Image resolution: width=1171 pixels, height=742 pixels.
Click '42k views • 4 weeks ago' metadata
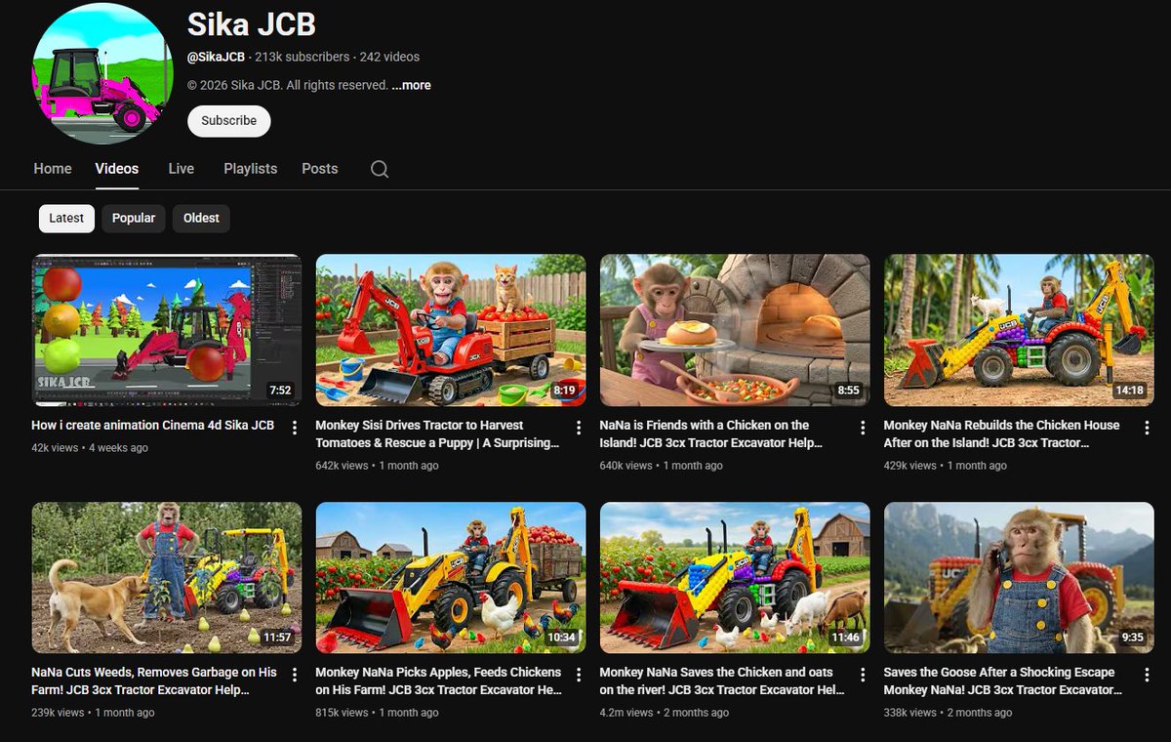[x=90, y=448]
